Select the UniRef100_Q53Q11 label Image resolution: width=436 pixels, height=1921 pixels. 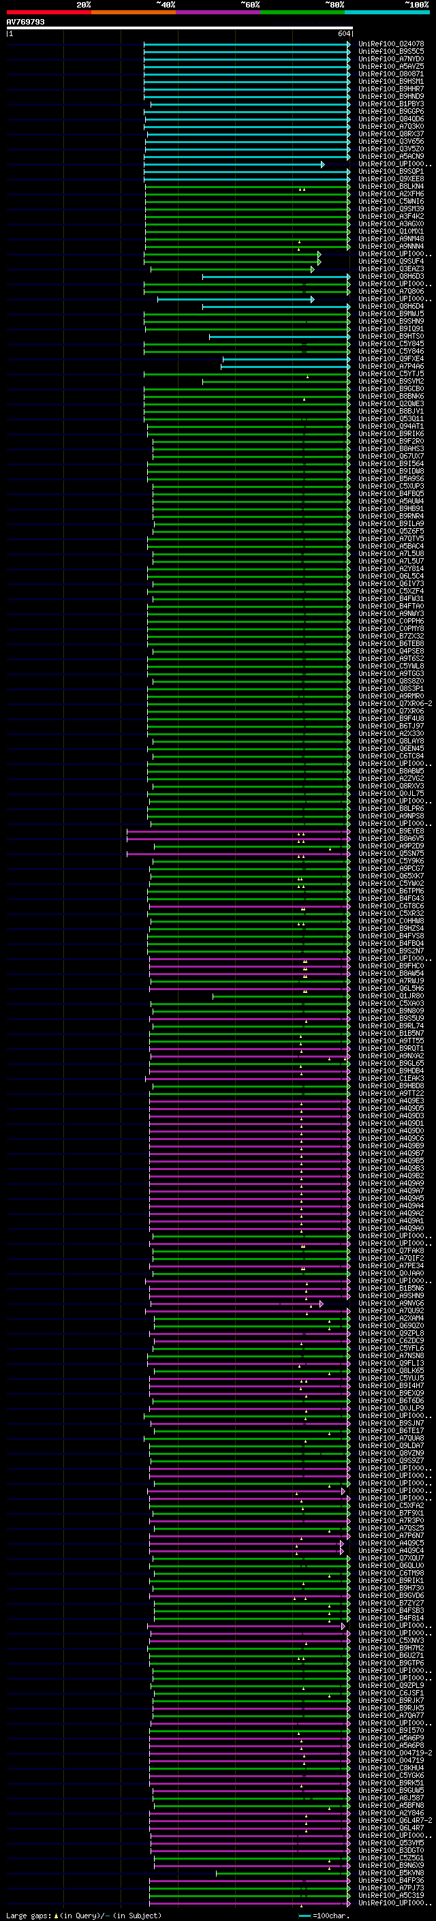(x=391, y=419)
